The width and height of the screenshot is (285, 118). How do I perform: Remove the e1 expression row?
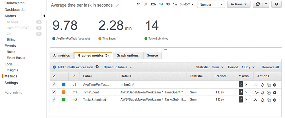click(x=275, y=85)
